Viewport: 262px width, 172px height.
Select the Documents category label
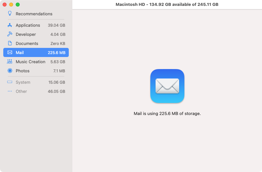pos(27,44)
